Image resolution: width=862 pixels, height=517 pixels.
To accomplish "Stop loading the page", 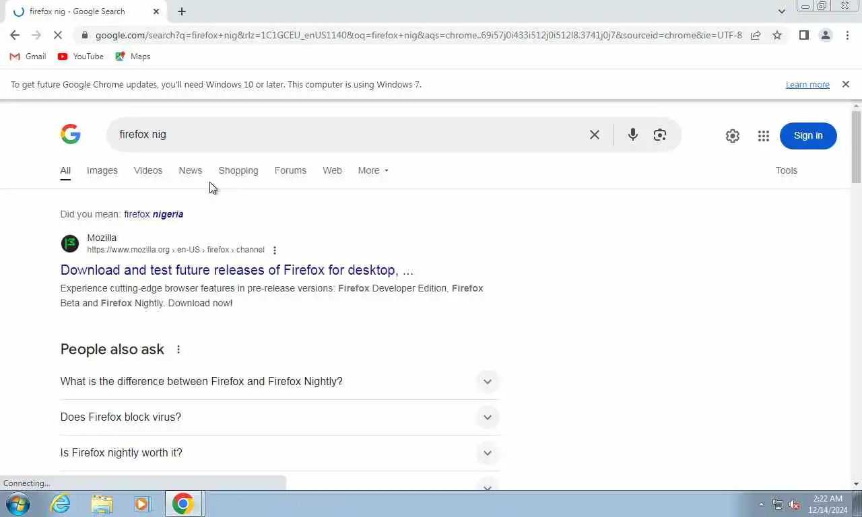I will pyautogui.click(x=59, y=35).
